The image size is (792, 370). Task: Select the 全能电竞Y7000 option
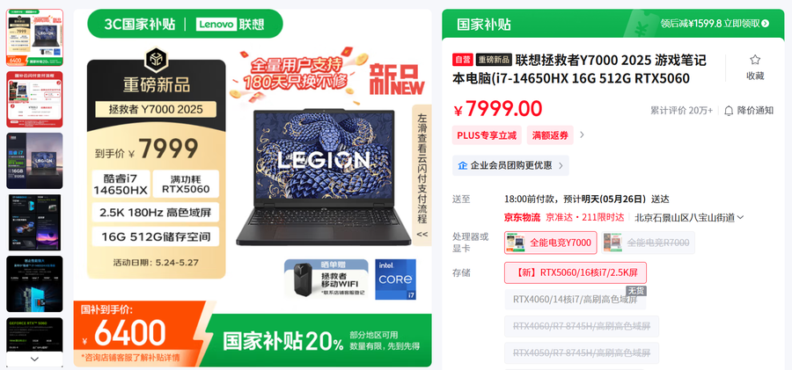(x=550, y=243)
